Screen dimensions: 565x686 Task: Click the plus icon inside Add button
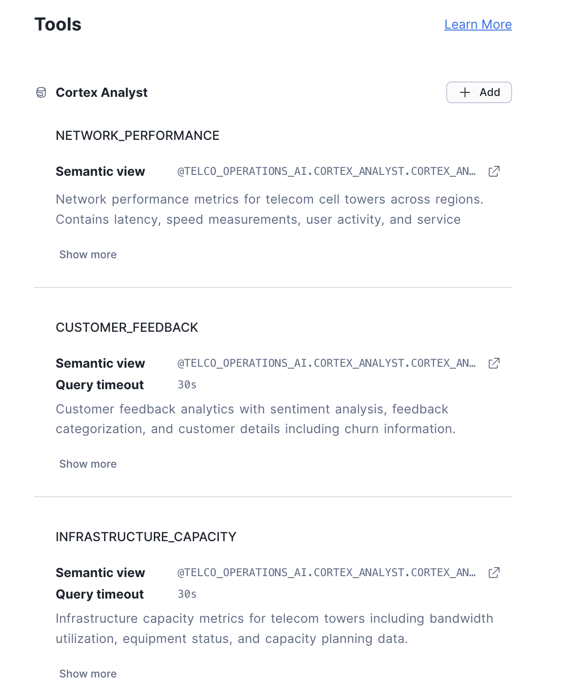(465, 92)
